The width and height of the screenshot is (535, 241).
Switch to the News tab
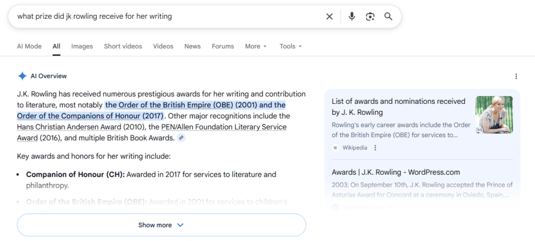point(192,46)
